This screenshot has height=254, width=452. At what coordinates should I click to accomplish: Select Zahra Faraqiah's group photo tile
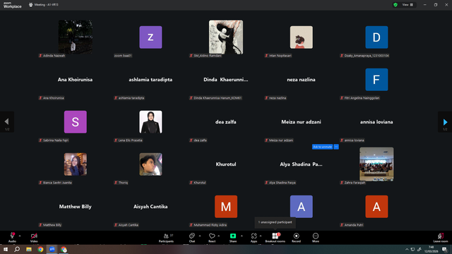[376, 164]
